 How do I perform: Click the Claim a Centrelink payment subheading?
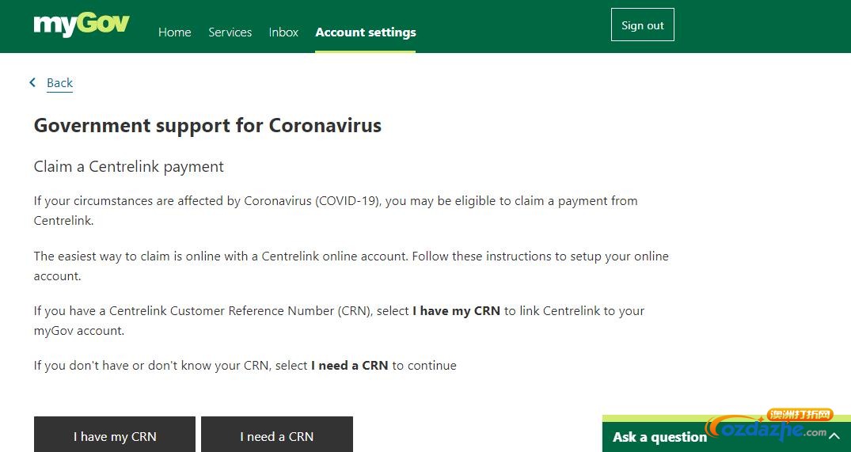[128, 166]
